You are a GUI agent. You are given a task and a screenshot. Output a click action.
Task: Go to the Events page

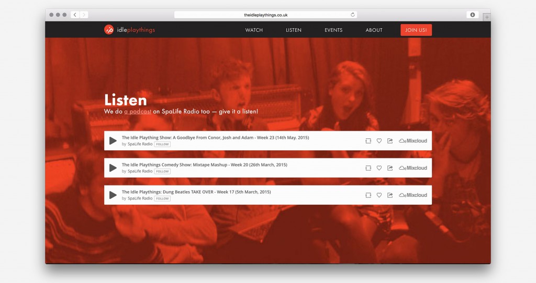(x=333, y=30)
